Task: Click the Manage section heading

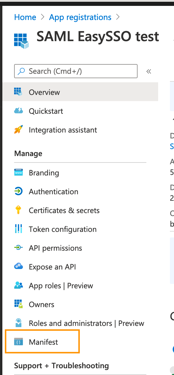Action: [x=28, y=153]
